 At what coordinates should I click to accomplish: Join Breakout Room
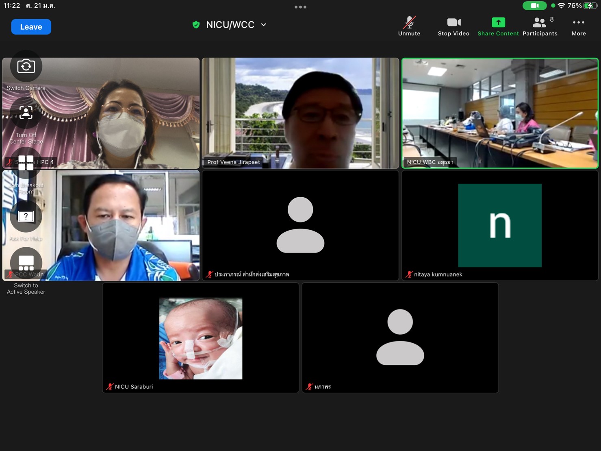tap(26, 163)
